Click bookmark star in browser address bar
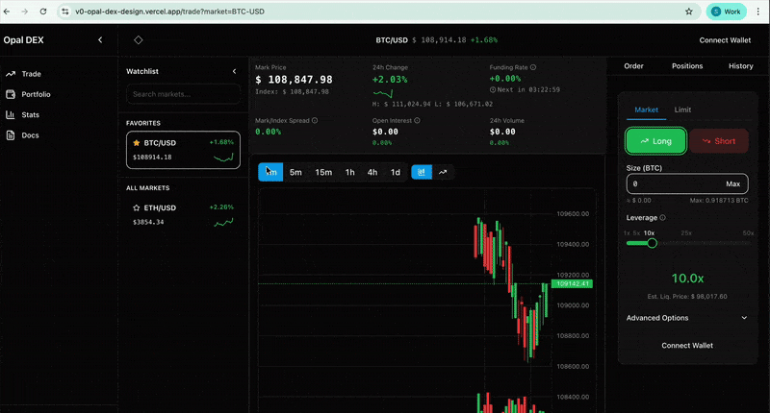 click(x=689, y=12)
